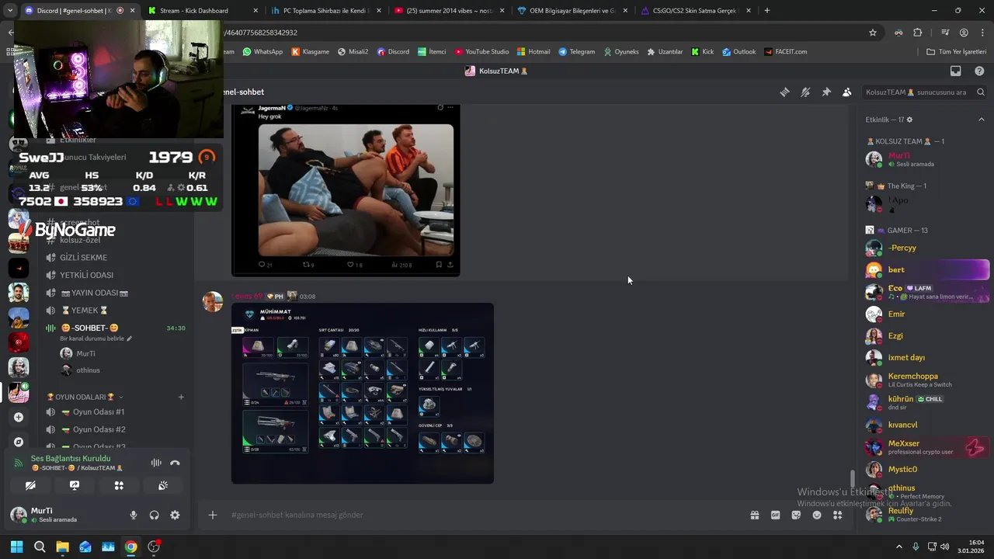
Task: Open a new browser tab
Action: tap(767, 11)
